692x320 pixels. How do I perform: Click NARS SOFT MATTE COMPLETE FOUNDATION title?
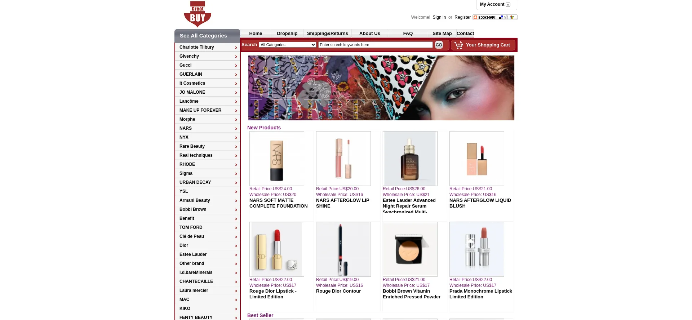click(x=279, y=203)
